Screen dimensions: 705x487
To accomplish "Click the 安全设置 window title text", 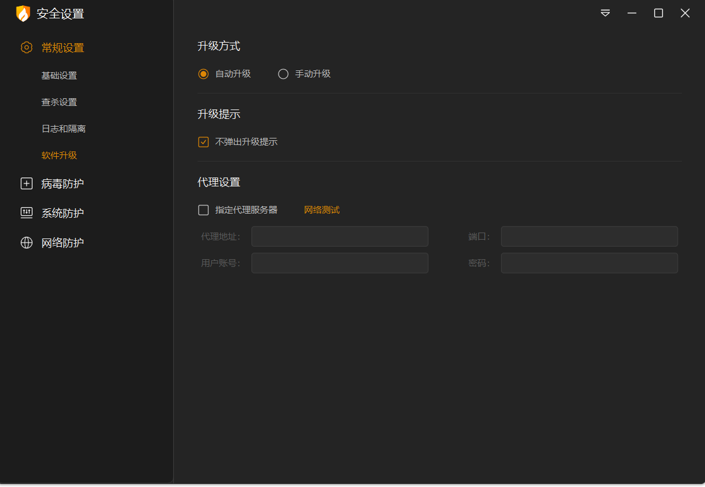I will pyautogui.click(x=60, y=14).
